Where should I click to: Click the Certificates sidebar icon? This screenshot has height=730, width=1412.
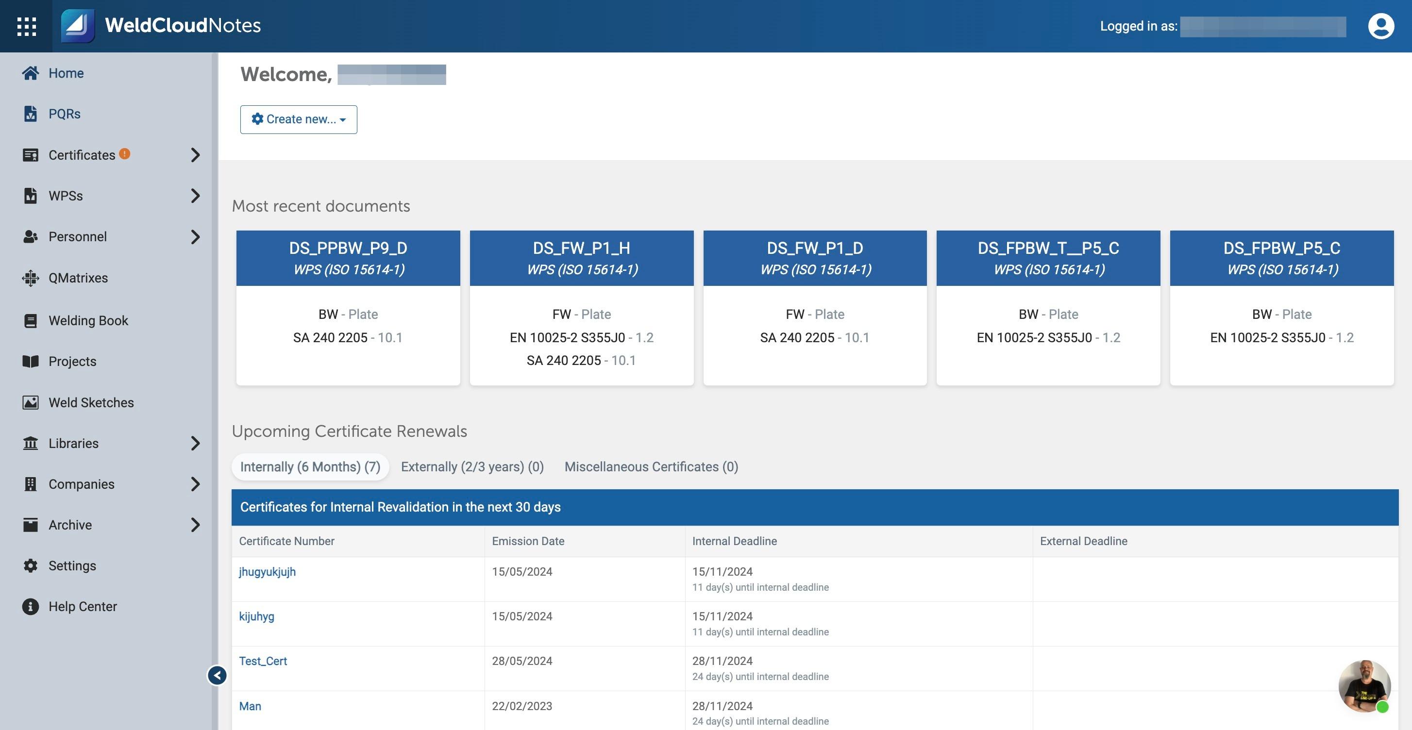31,155
